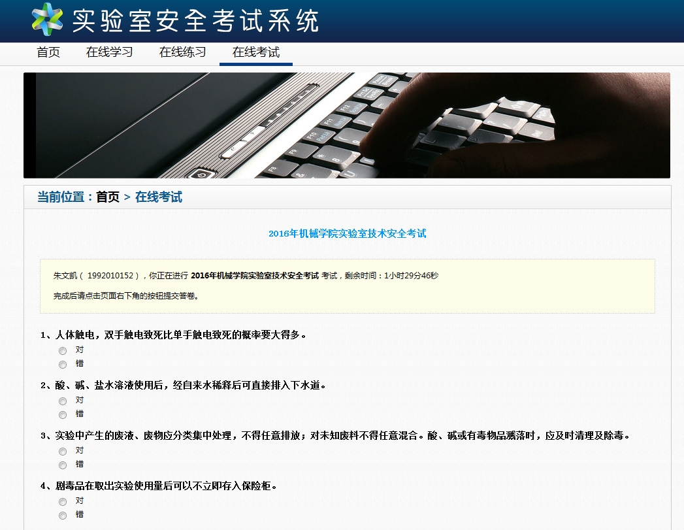Open the 在线学习 navigation tab
Image resolution: width=684 pixels, height=530 pixels.
point(110,52)
